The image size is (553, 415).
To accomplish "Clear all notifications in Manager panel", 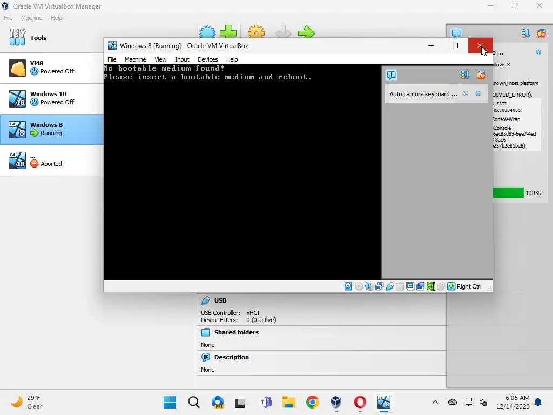I will tap(541, 34).
